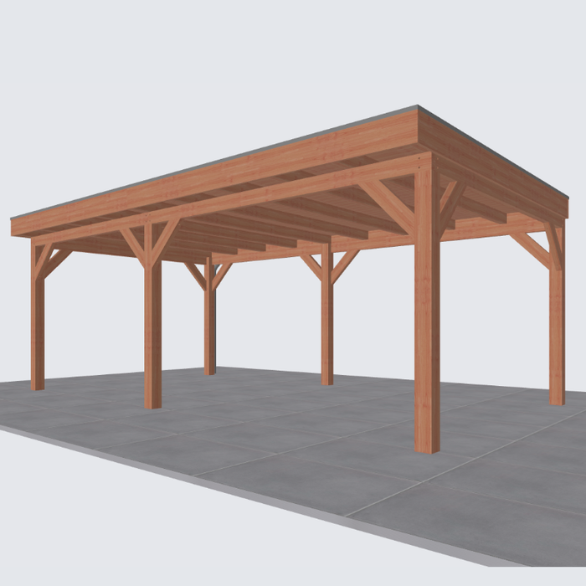The height and width of the screenshot is (586, 586).
Task: Select the far-left wooden post
Action: [38, 326]
